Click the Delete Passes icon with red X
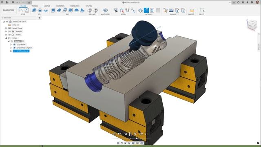 (x=122, y=10)
